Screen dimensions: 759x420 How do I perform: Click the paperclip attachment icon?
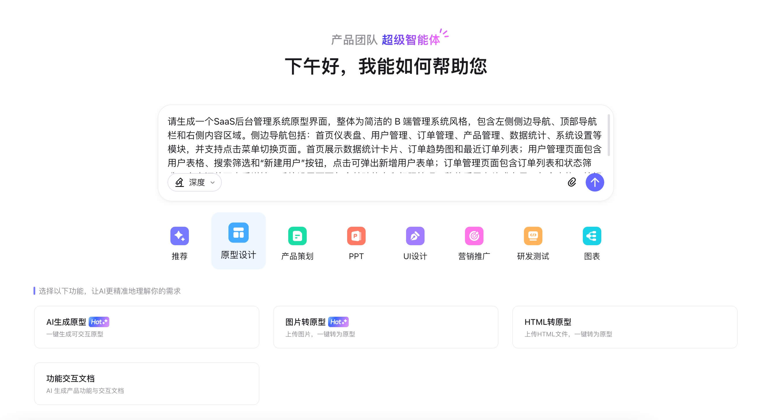coord(572,183)
